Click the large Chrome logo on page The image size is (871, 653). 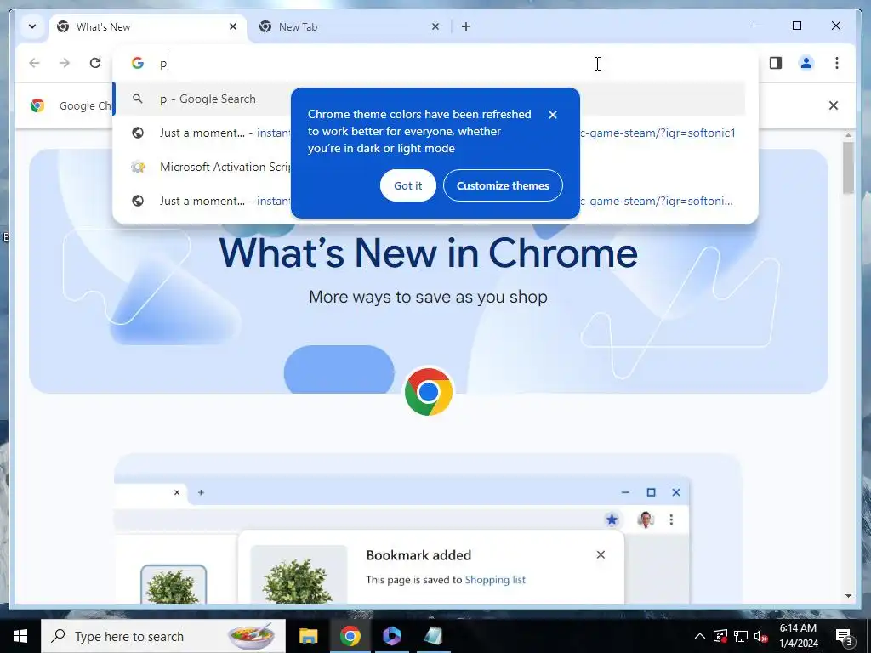(x=429, y=392)
